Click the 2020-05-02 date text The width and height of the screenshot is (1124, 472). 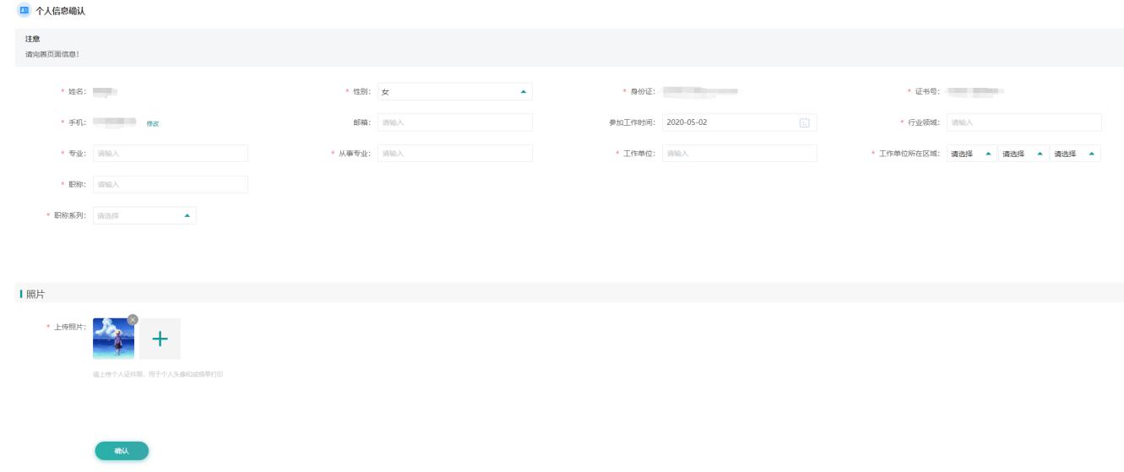[x=687, y=122]
